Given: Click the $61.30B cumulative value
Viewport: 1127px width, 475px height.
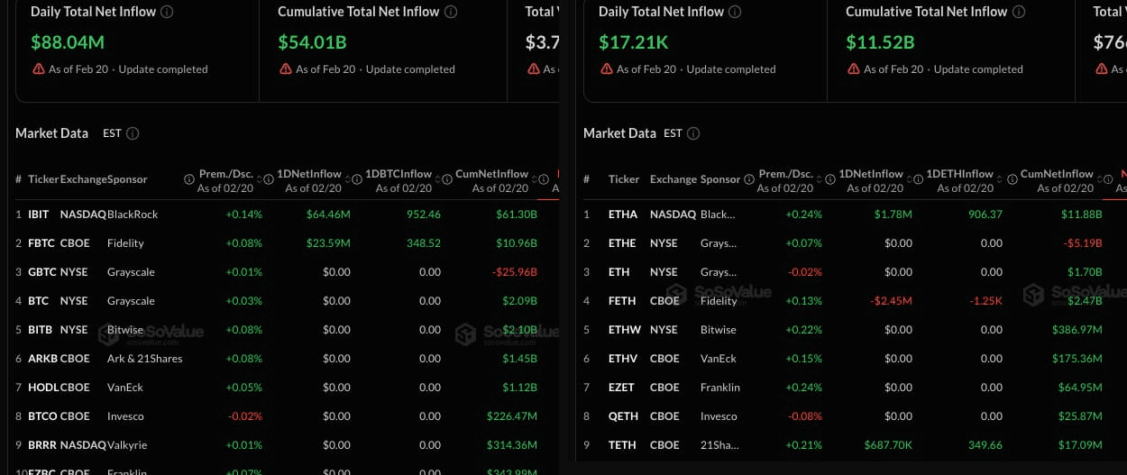Looking at the screenshot, I should (x=517, y=215).
